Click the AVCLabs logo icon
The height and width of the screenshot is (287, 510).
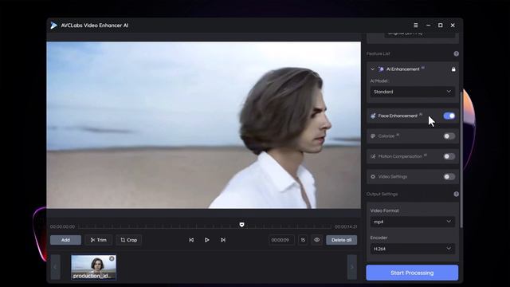pyautogui.click(x=54, y=26)
